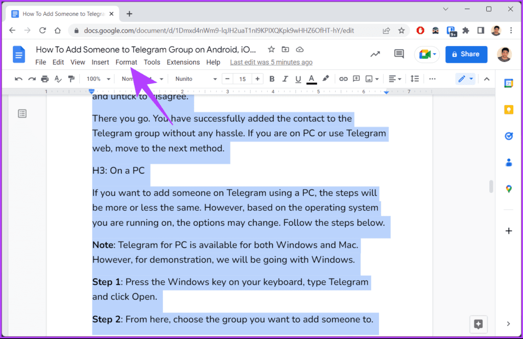523x339 pixels.
Task: Open Google Calendar side panel
Action: click(x=509, y=83)
